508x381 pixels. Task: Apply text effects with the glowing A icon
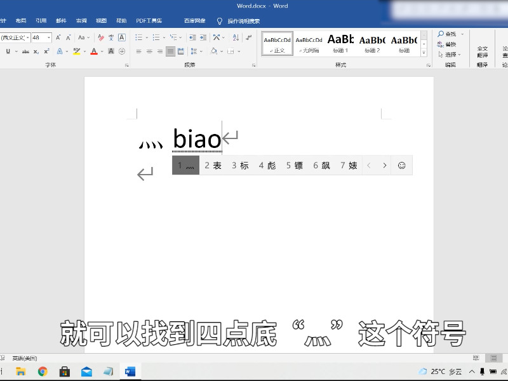(60, 51)
